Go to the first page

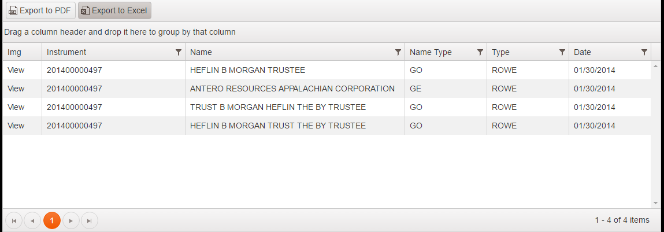coord(14,220)
